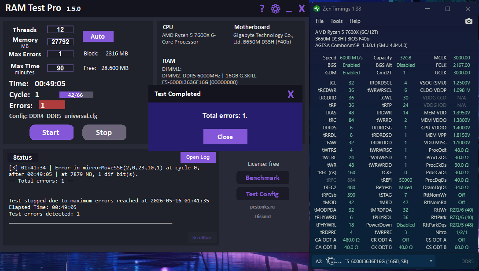This screenshot has width=479, height=271.
Task: Click Close in Test Completed dialog
Action: pos(225,137)
